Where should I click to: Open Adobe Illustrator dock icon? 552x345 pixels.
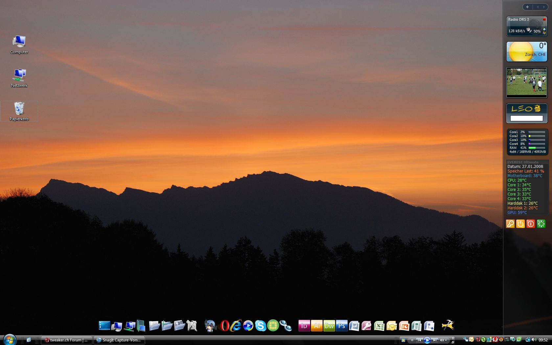317,326
